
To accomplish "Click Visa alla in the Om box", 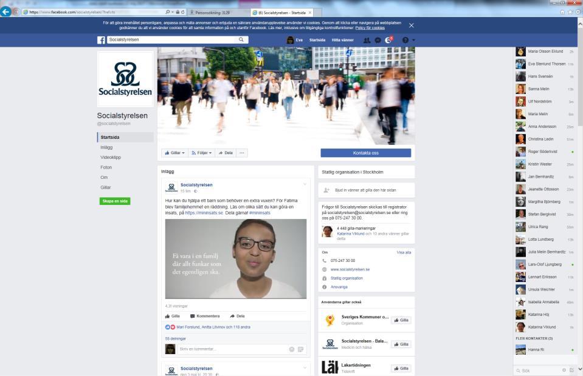I will point(404,252).
